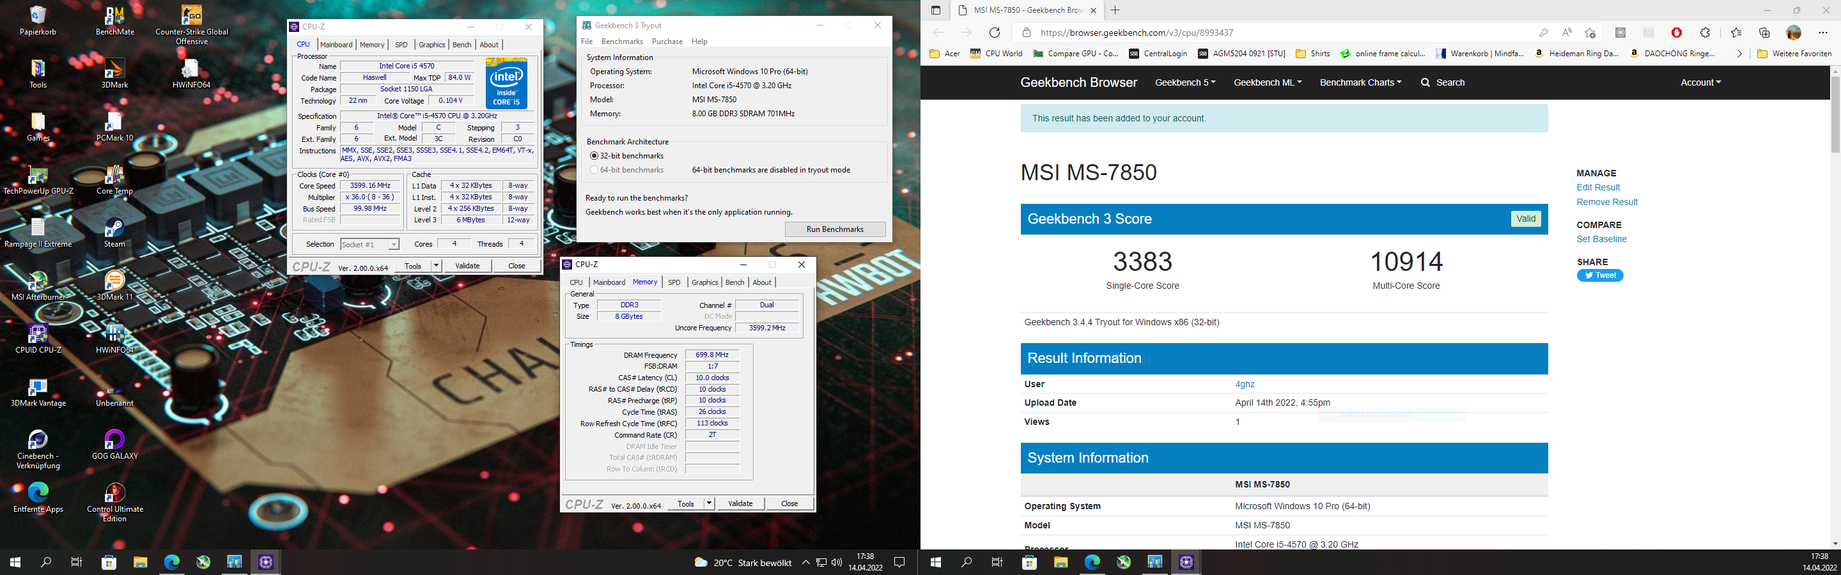Open the 3DMark desktop shortcut
Viewport: 1841px width, 575px height.
click(x=114, y=73)
